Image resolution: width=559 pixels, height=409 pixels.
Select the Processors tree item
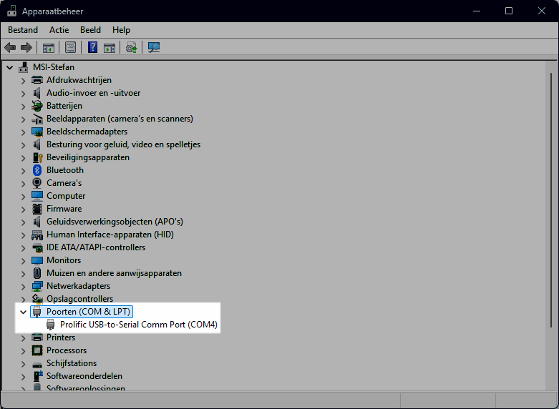[67, 350]
